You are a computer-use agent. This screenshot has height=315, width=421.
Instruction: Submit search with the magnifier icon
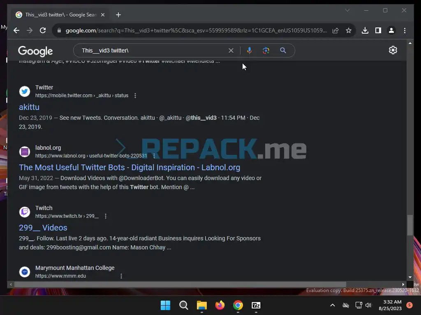(283, 50)
